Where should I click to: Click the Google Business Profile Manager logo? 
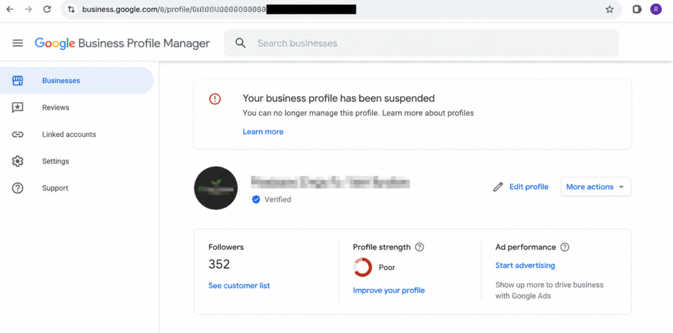(122, 43)
